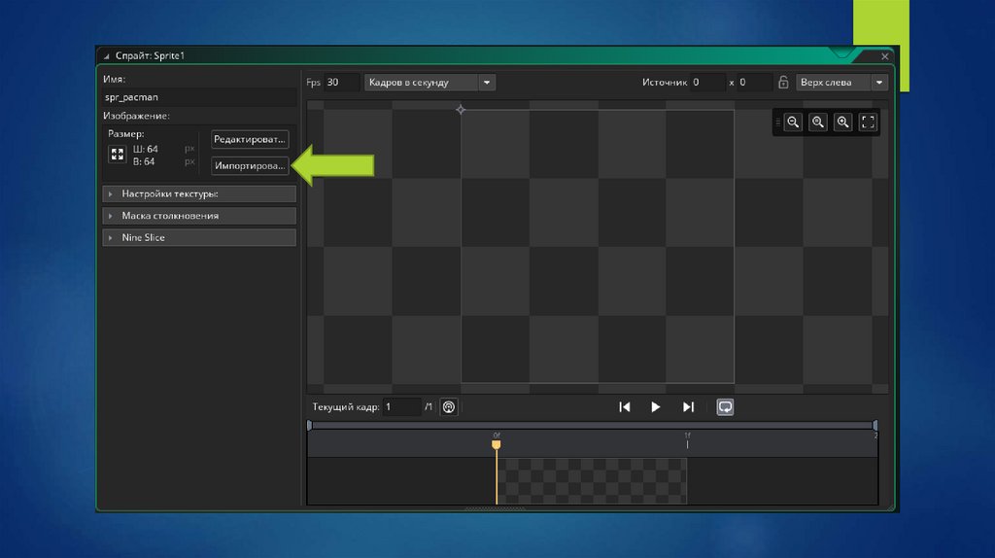Play the sprite animation
The height and width of the screenshot is (558, 995).
[656, 407]
